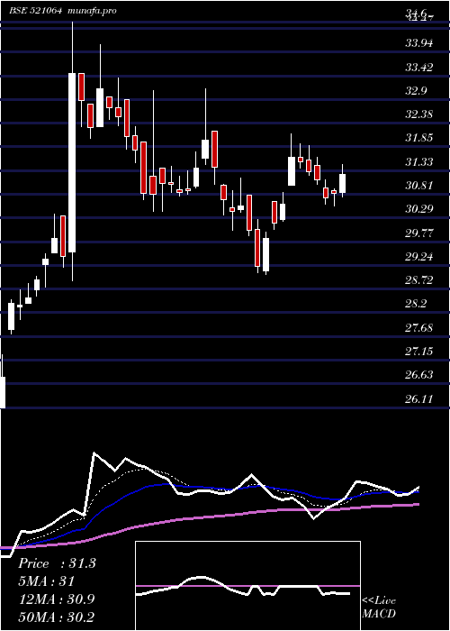
Task: Click the '<<Live MACD' label
Action: 379,607
